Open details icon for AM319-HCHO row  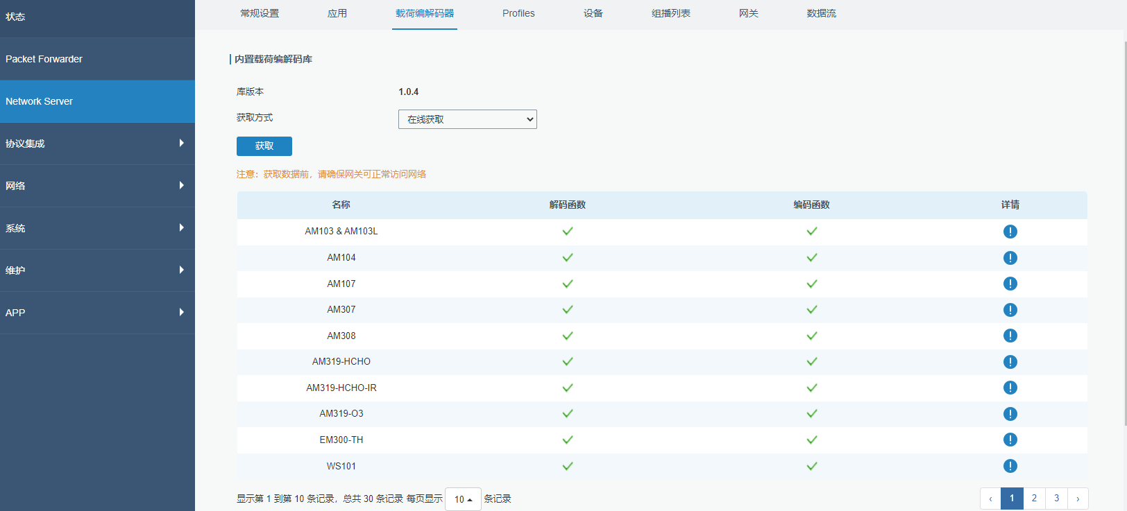1010,362
